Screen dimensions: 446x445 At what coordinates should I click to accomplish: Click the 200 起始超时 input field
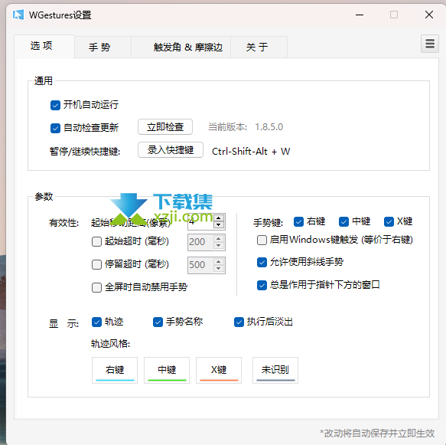pyautogui.click(x=200, y=242)
